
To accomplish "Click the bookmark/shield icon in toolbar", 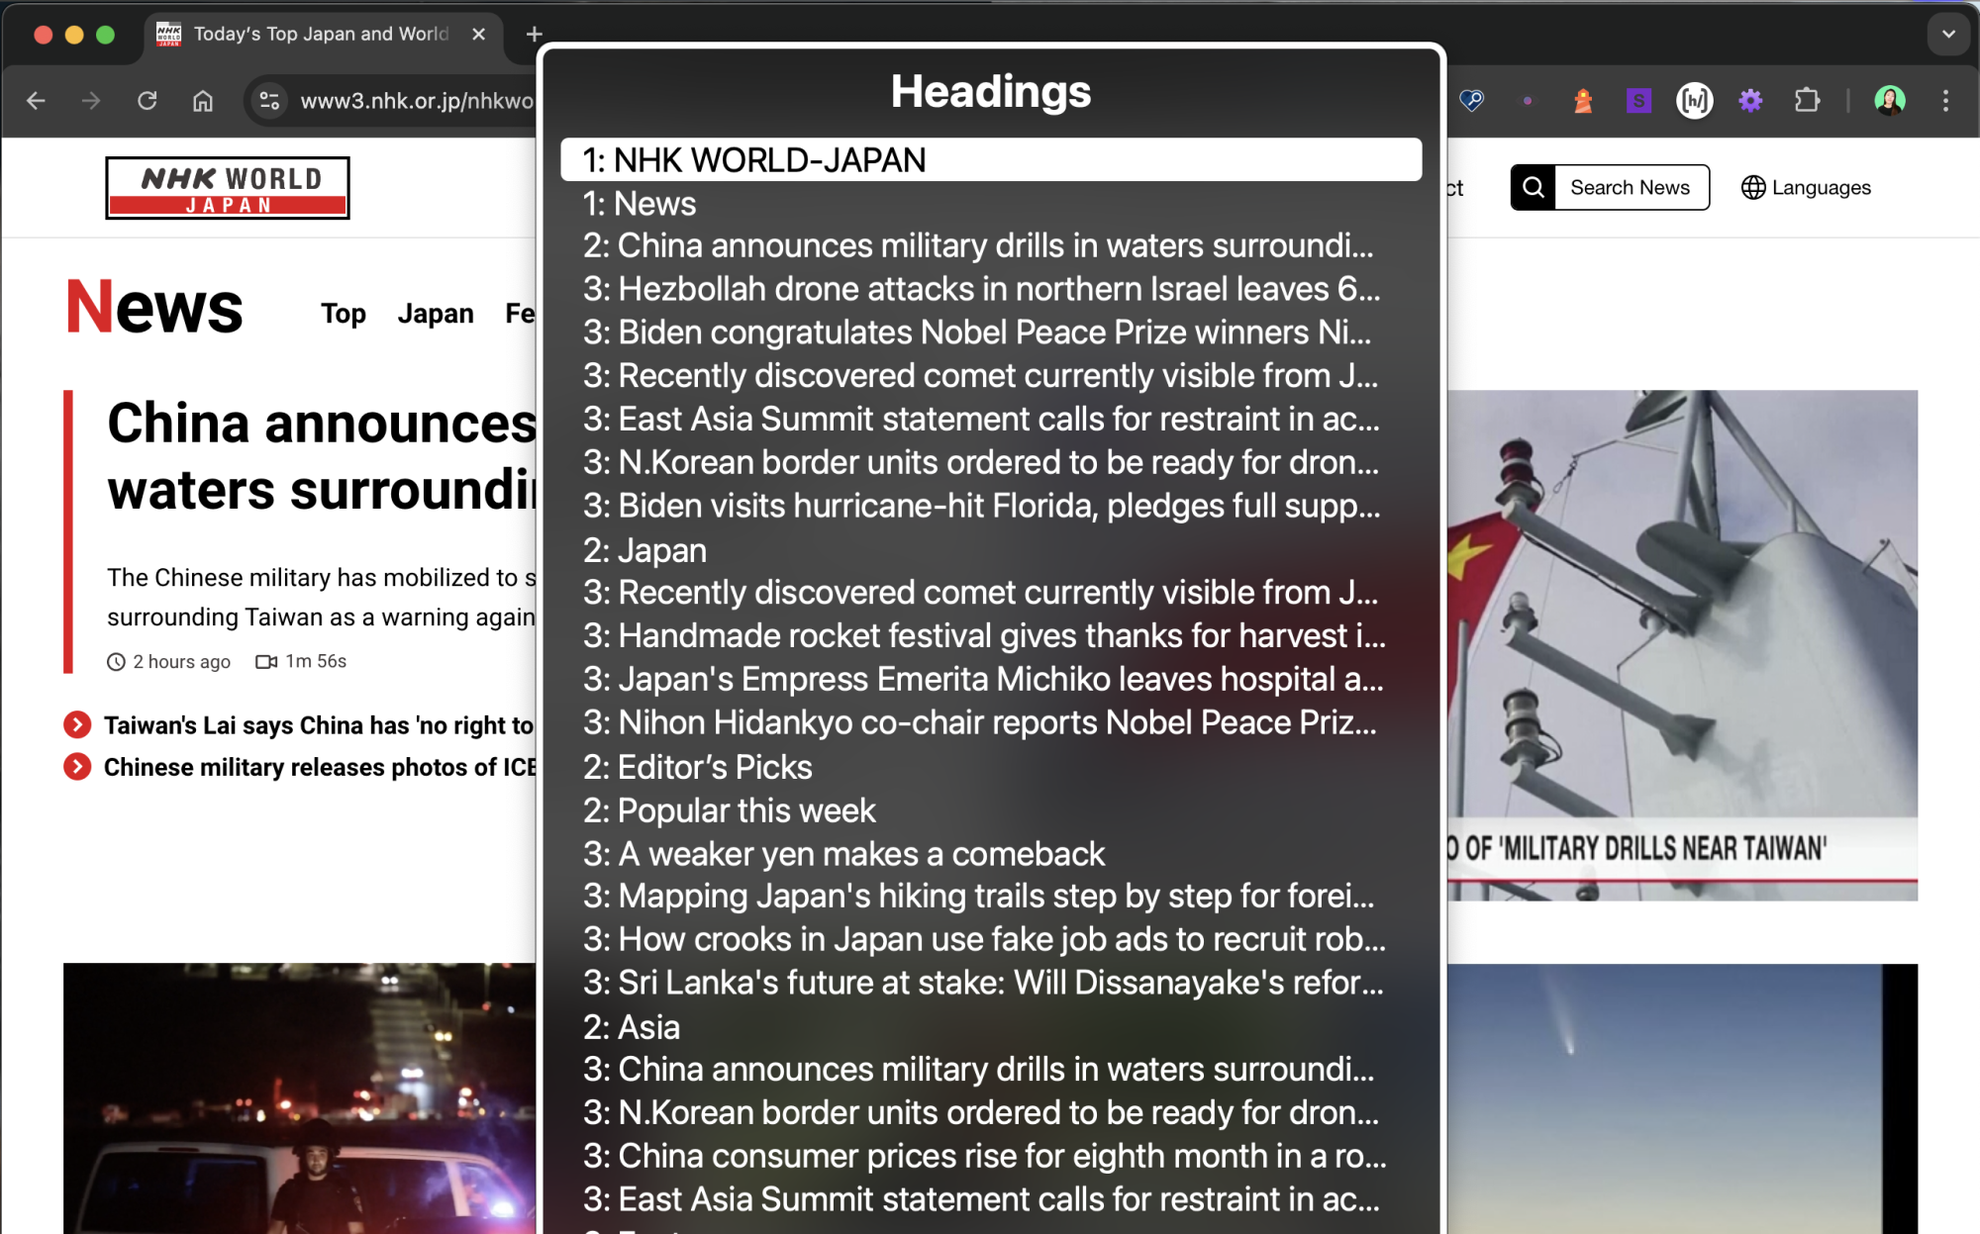I will 1474,100.
